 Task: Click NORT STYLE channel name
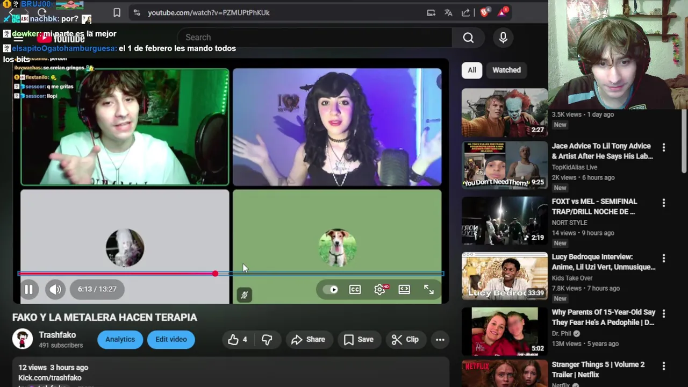tap(569, 223)
